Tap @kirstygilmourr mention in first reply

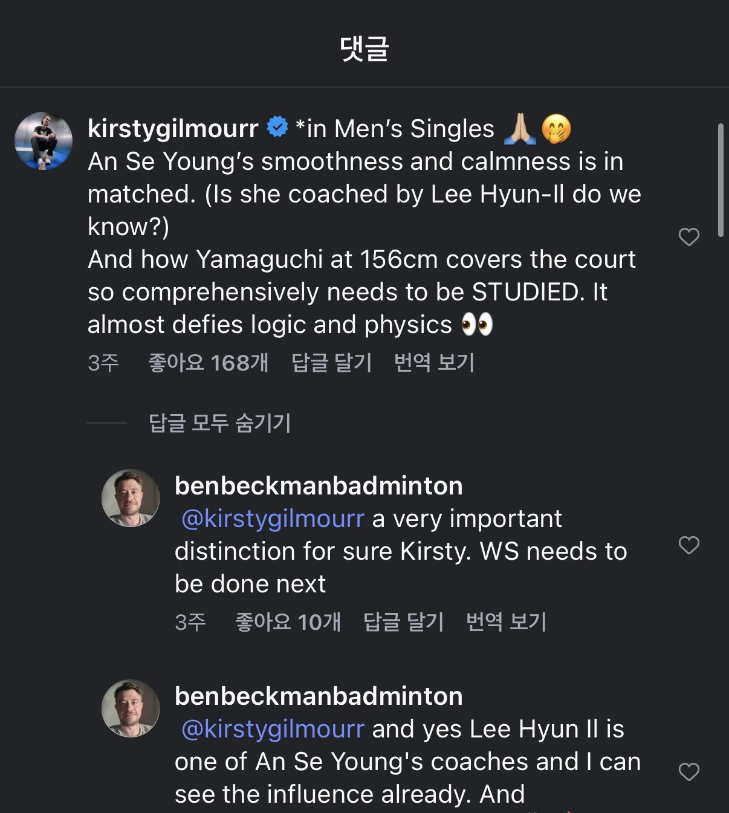(273, 519)
